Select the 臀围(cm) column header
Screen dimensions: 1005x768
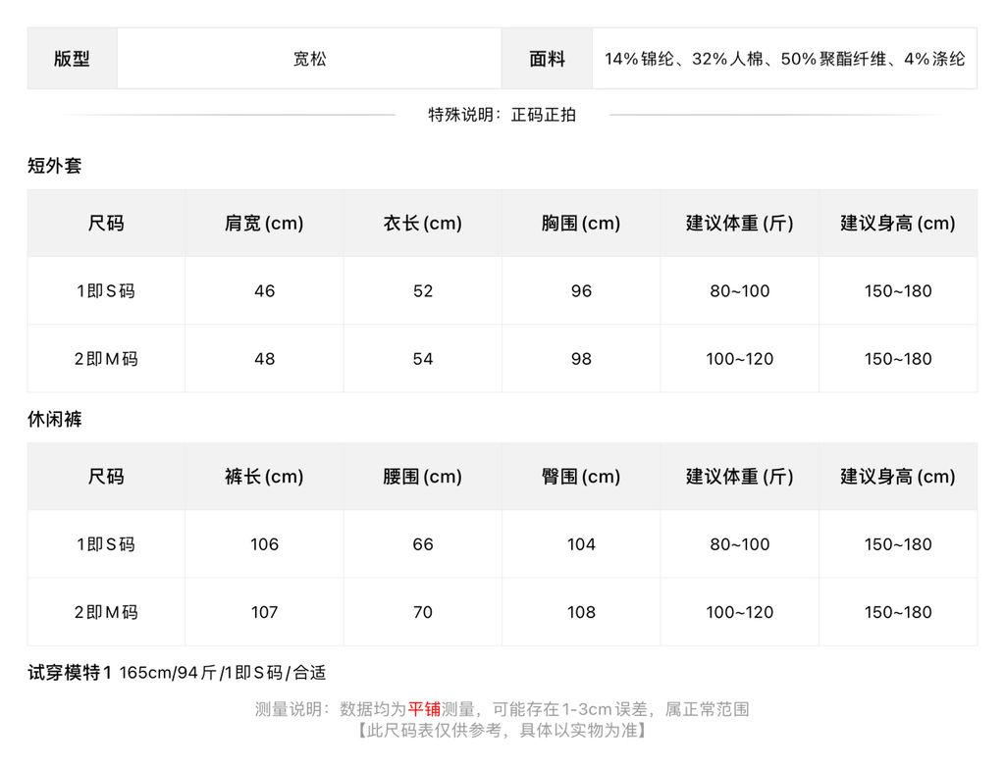pos(581,477)
